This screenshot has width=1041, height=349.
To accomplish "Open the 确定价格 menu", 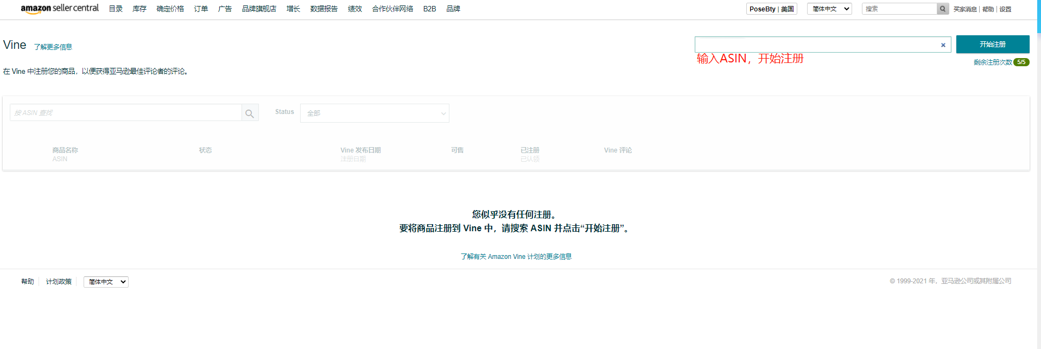I will pyautogui.click(x=170, y=9).
